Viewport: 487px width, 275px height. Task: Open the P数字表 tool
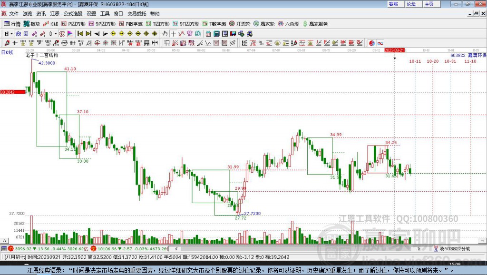[130, 24]
